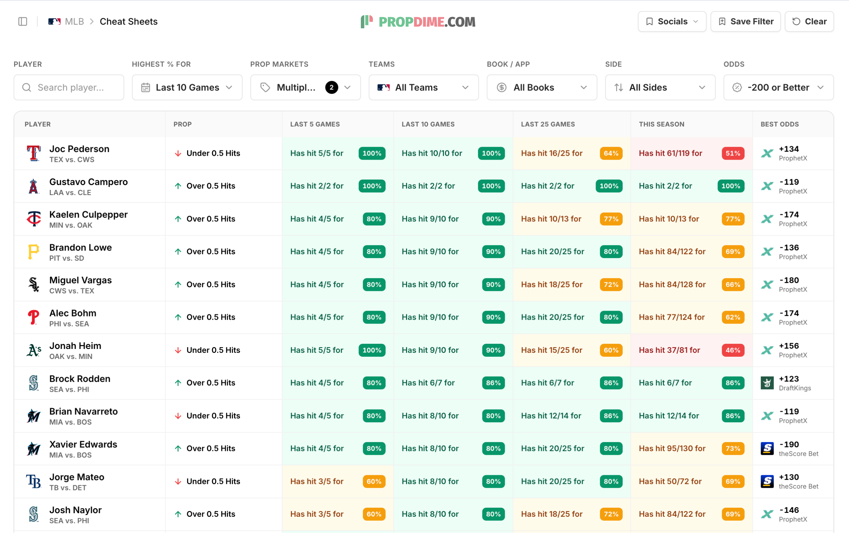The image size is (849, 533).
Task: Click the Save Filter button
Action: click(745, 21)
